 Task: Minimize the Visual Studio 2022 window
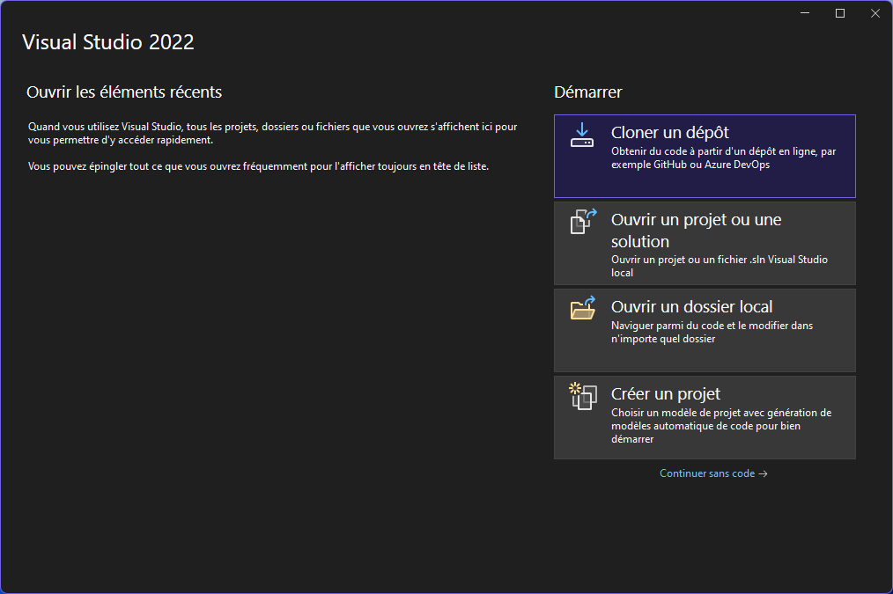click(x=806, y=13)
